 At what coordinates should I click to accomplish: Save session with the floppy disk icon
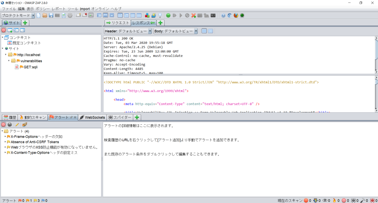click(51, 15)
